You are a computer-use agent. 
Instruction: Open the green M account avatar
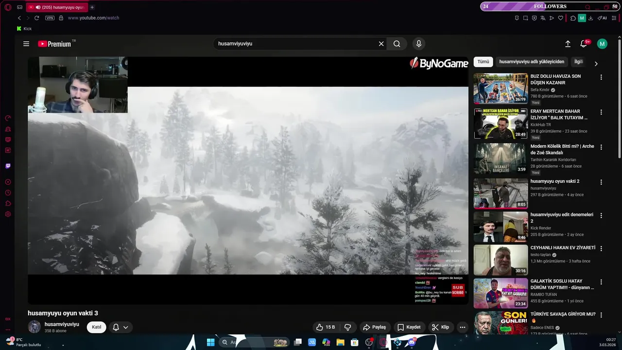pos(602,44)
